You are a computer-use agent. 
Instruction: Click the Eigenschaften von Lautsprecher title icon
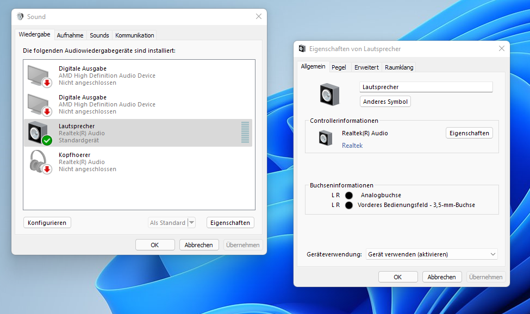[x=302, y=48]
